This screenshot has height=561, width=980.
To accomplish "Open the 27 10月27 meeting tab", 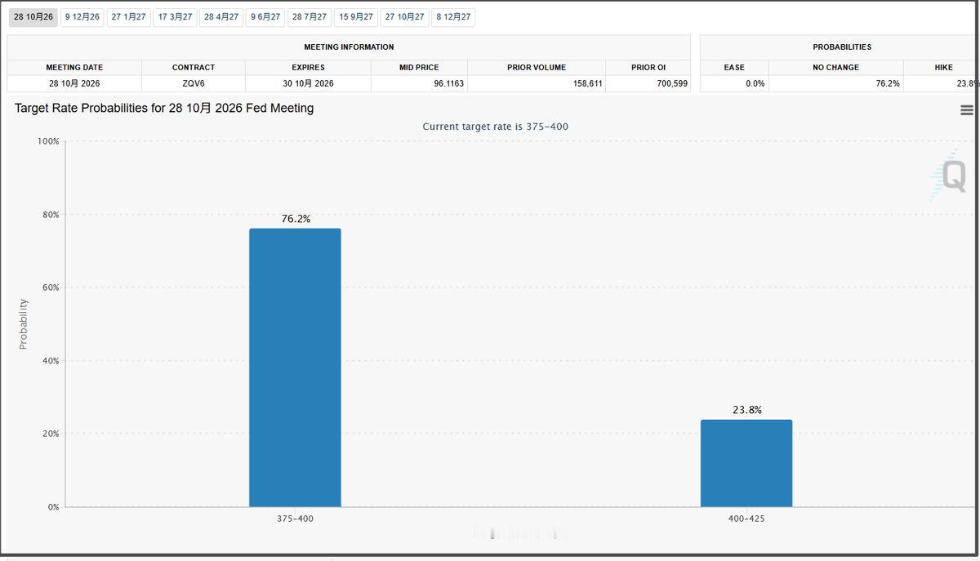I will point(405,17).
